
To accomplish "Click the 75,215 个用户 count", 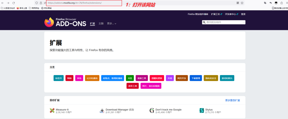I will click(x=213, y=112).
